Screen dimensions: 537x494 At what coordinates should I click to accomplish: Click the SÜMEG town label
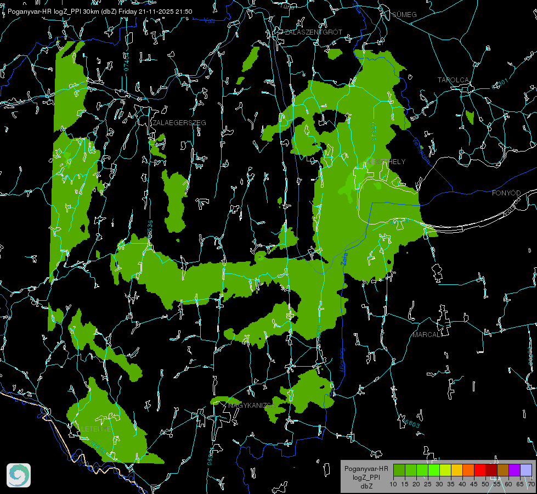(404, 15)
